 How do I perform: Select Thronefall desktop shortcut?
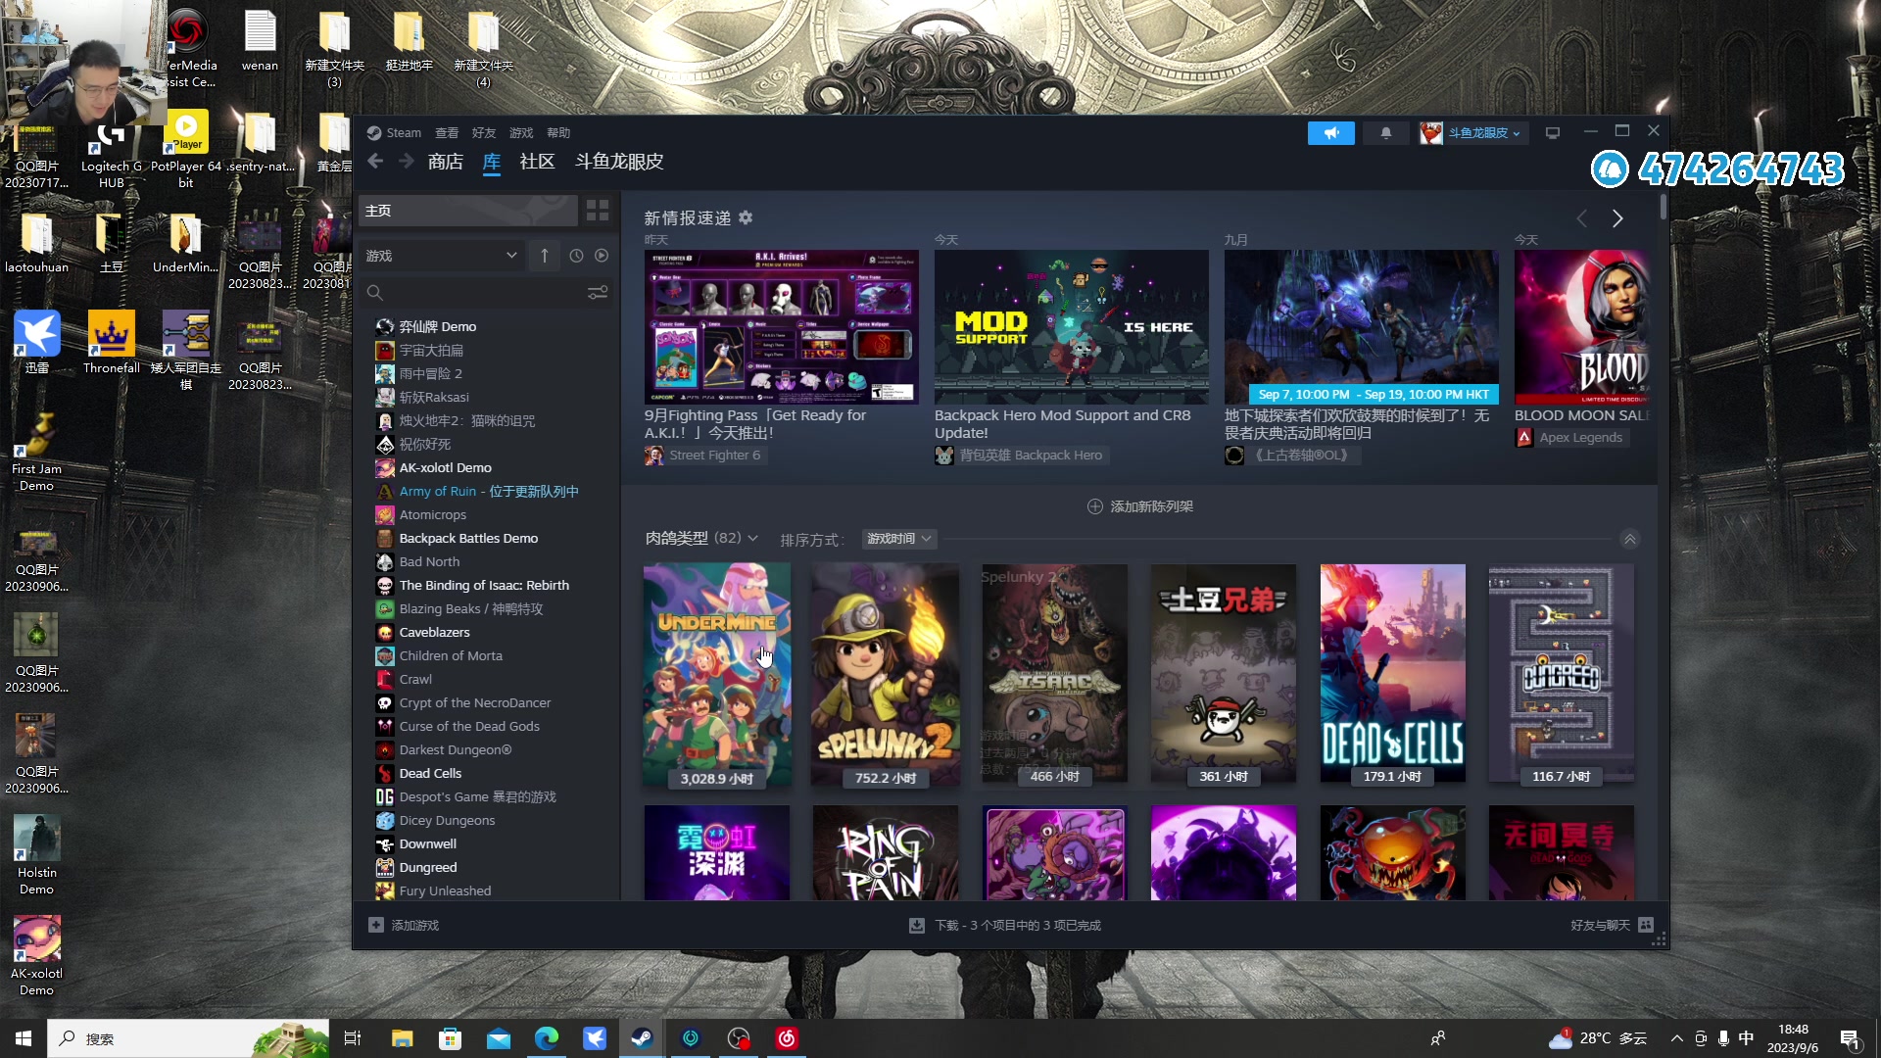pos(112,343)
